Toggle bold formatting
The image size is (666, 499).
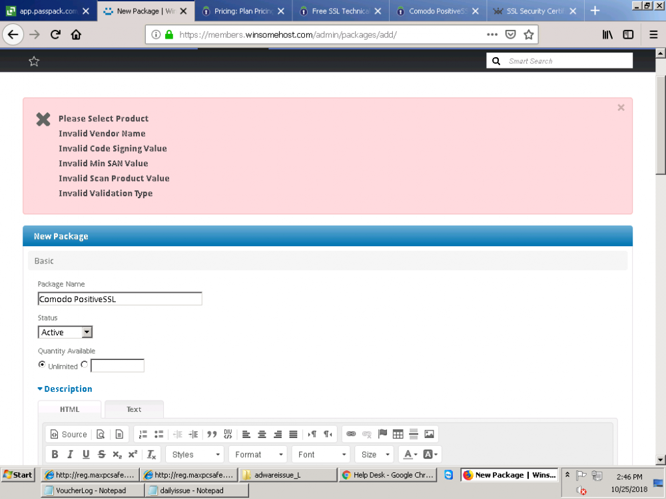point(55,454)
